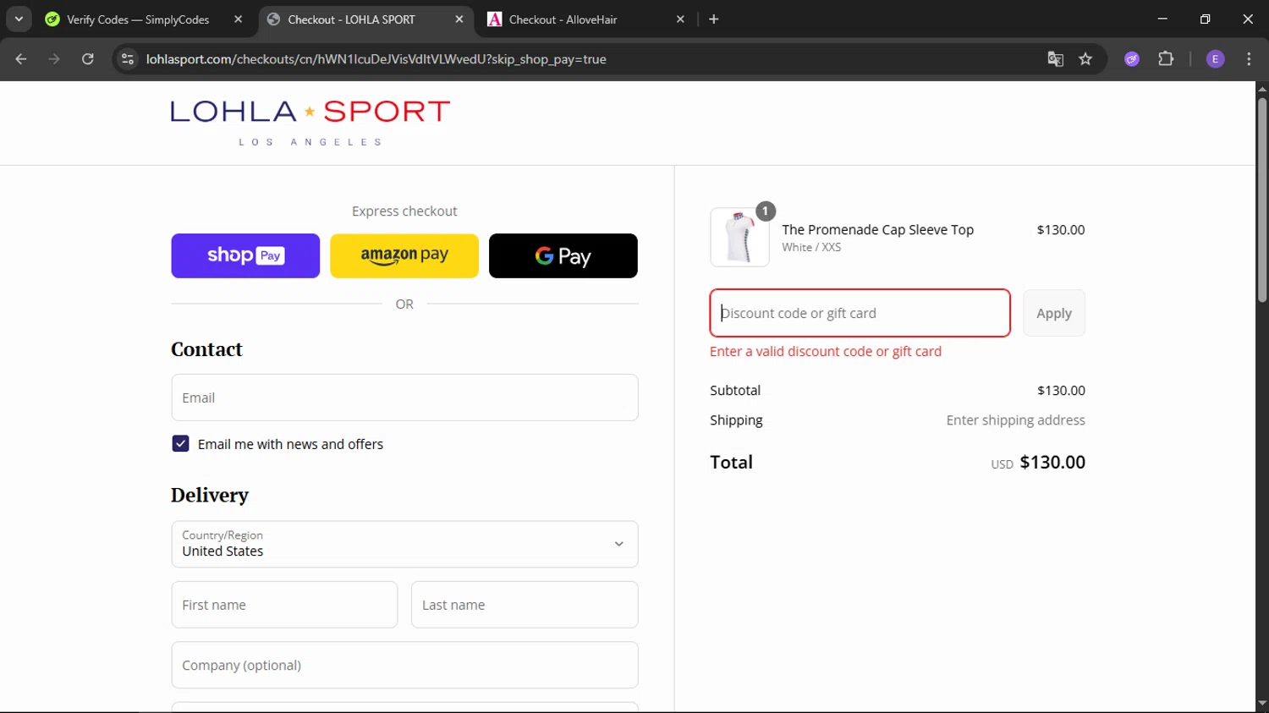Click the scrollbar down arrow
The width and height of the screenshot is (1269, 713).
[1262, 705]
